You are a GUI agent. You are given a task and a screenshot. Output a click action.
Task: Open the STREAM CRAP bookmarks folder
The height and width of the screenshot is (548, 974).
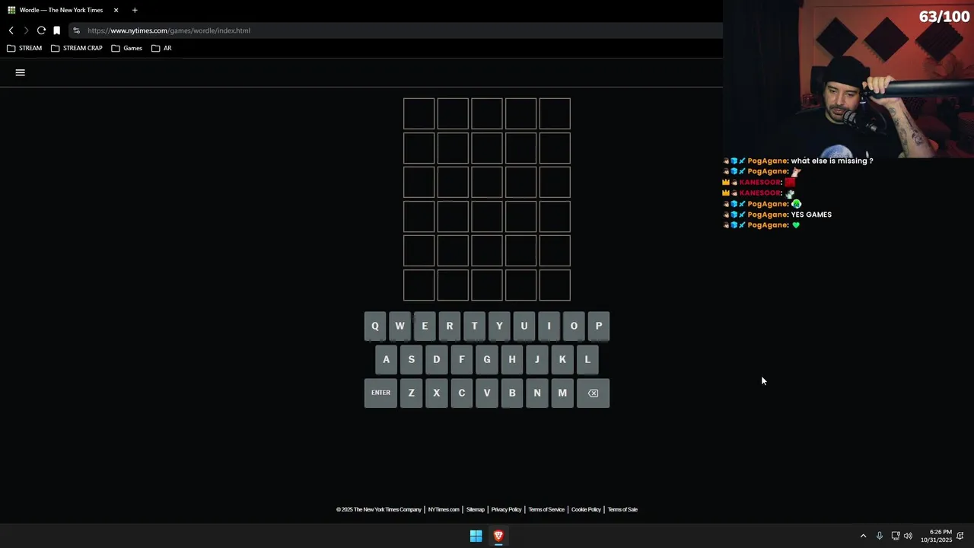pos(76,48)
